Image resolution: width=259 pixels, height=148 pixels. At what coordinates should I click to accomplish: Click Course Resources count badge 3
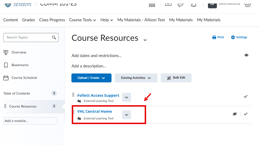[54, 106]
